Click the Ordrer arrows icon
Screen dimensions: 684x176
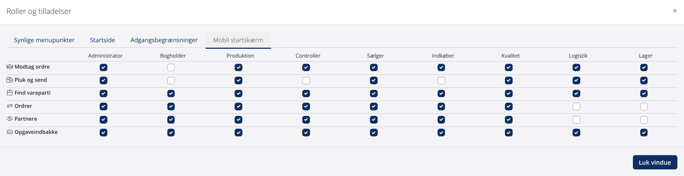point(10,106)
